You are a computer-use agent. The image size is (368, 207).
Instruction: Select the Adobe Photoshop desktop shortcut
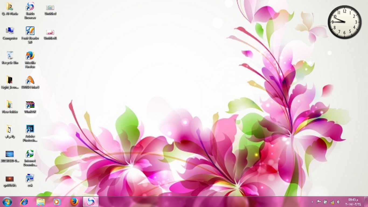click(x=30, y=129)
